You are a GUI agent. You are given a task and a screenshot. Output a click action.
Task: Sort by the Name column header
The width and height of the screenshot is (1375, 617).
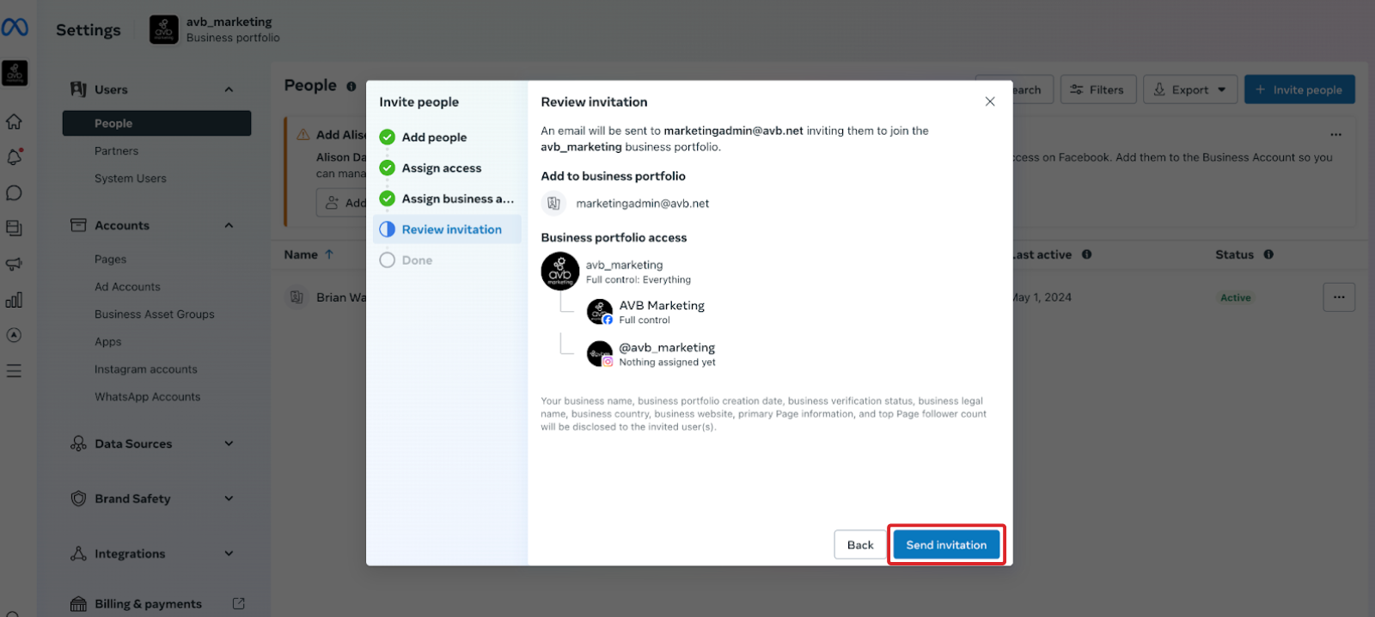coord(302,254)
